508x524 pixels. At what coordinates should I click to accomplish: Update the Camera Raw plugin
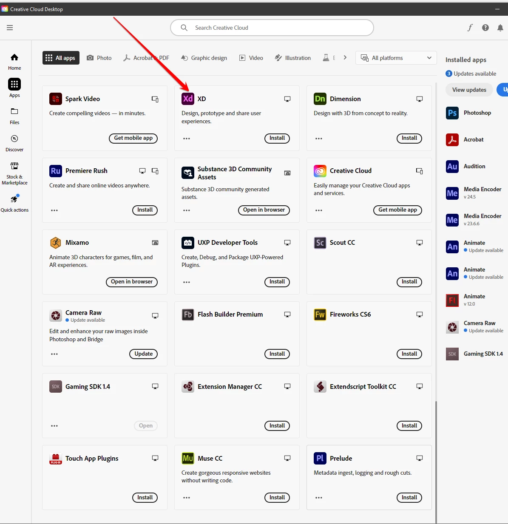coord(144,354)
